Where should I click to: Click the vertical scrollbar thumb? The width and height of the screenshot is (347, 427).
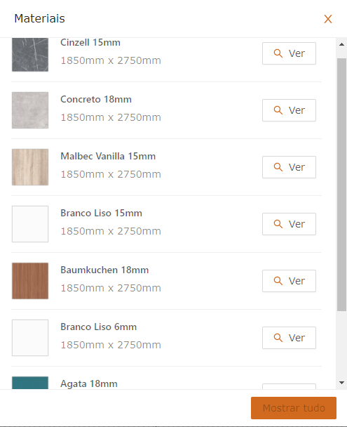[x=342, y=185]
